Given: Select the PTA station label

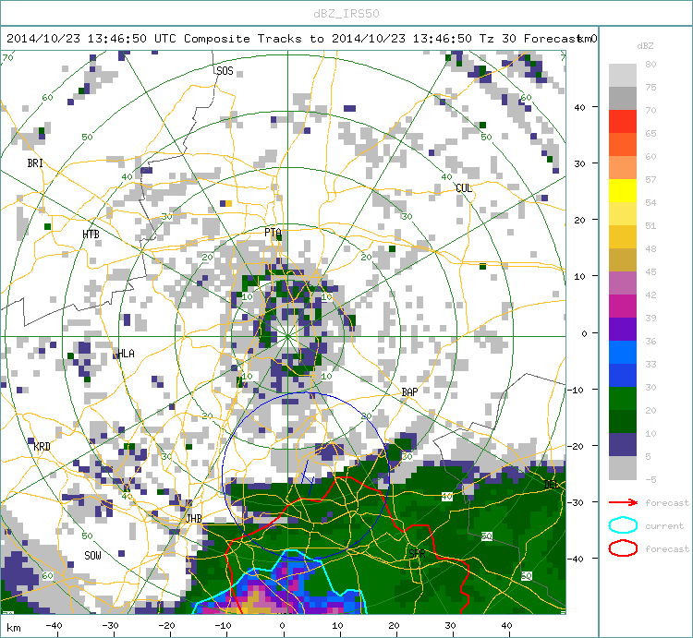Looking at the screenshot, I should (273, 233).
